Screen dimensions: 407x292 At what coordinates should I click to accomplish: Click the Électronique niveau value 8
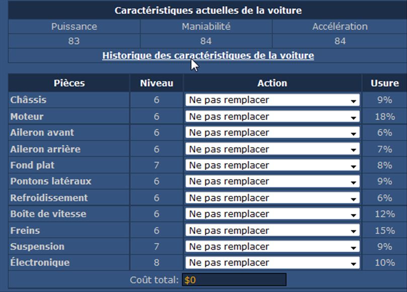coord(156,263)
